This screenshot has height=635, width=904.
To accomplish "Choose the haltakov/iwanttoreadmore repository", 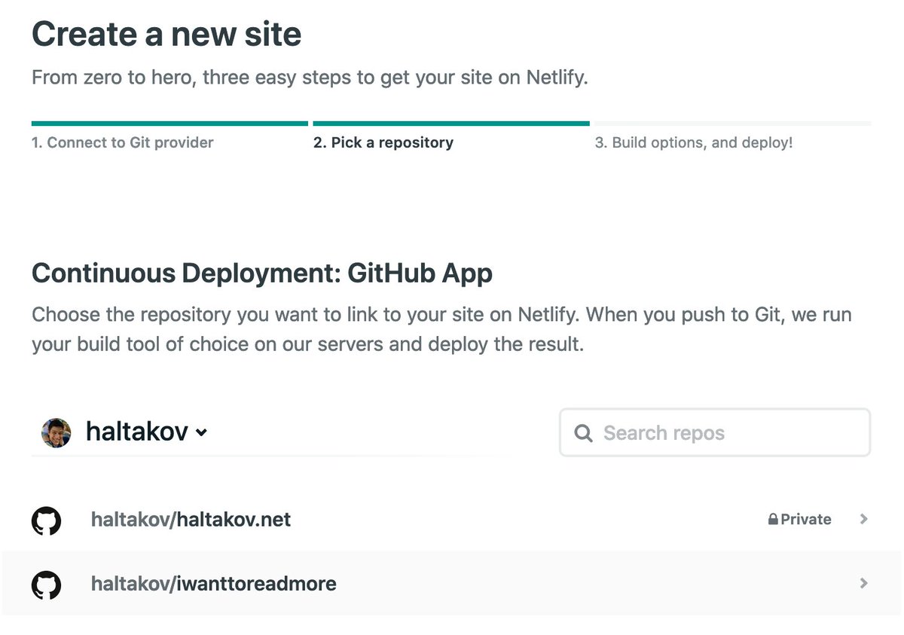I will coord(213,583).
